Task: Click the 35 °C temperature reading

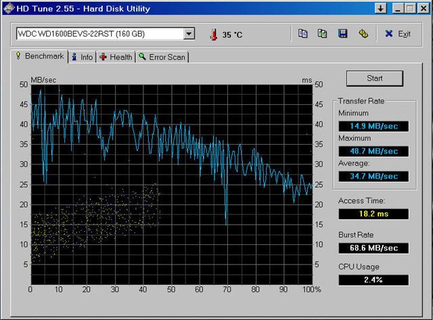Action: point(232,34)
